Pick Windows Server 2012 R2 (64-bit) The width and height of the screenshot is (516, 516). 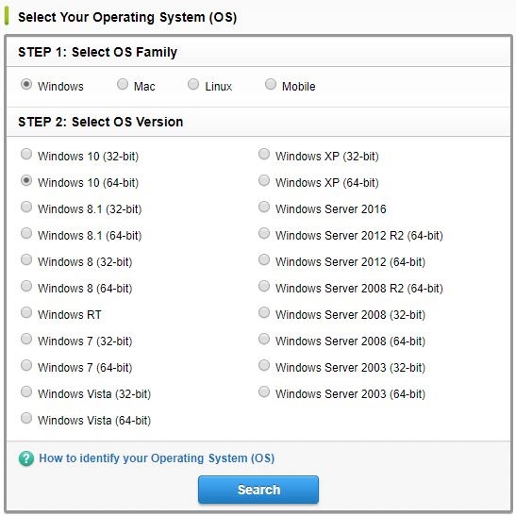coord(264,233)
